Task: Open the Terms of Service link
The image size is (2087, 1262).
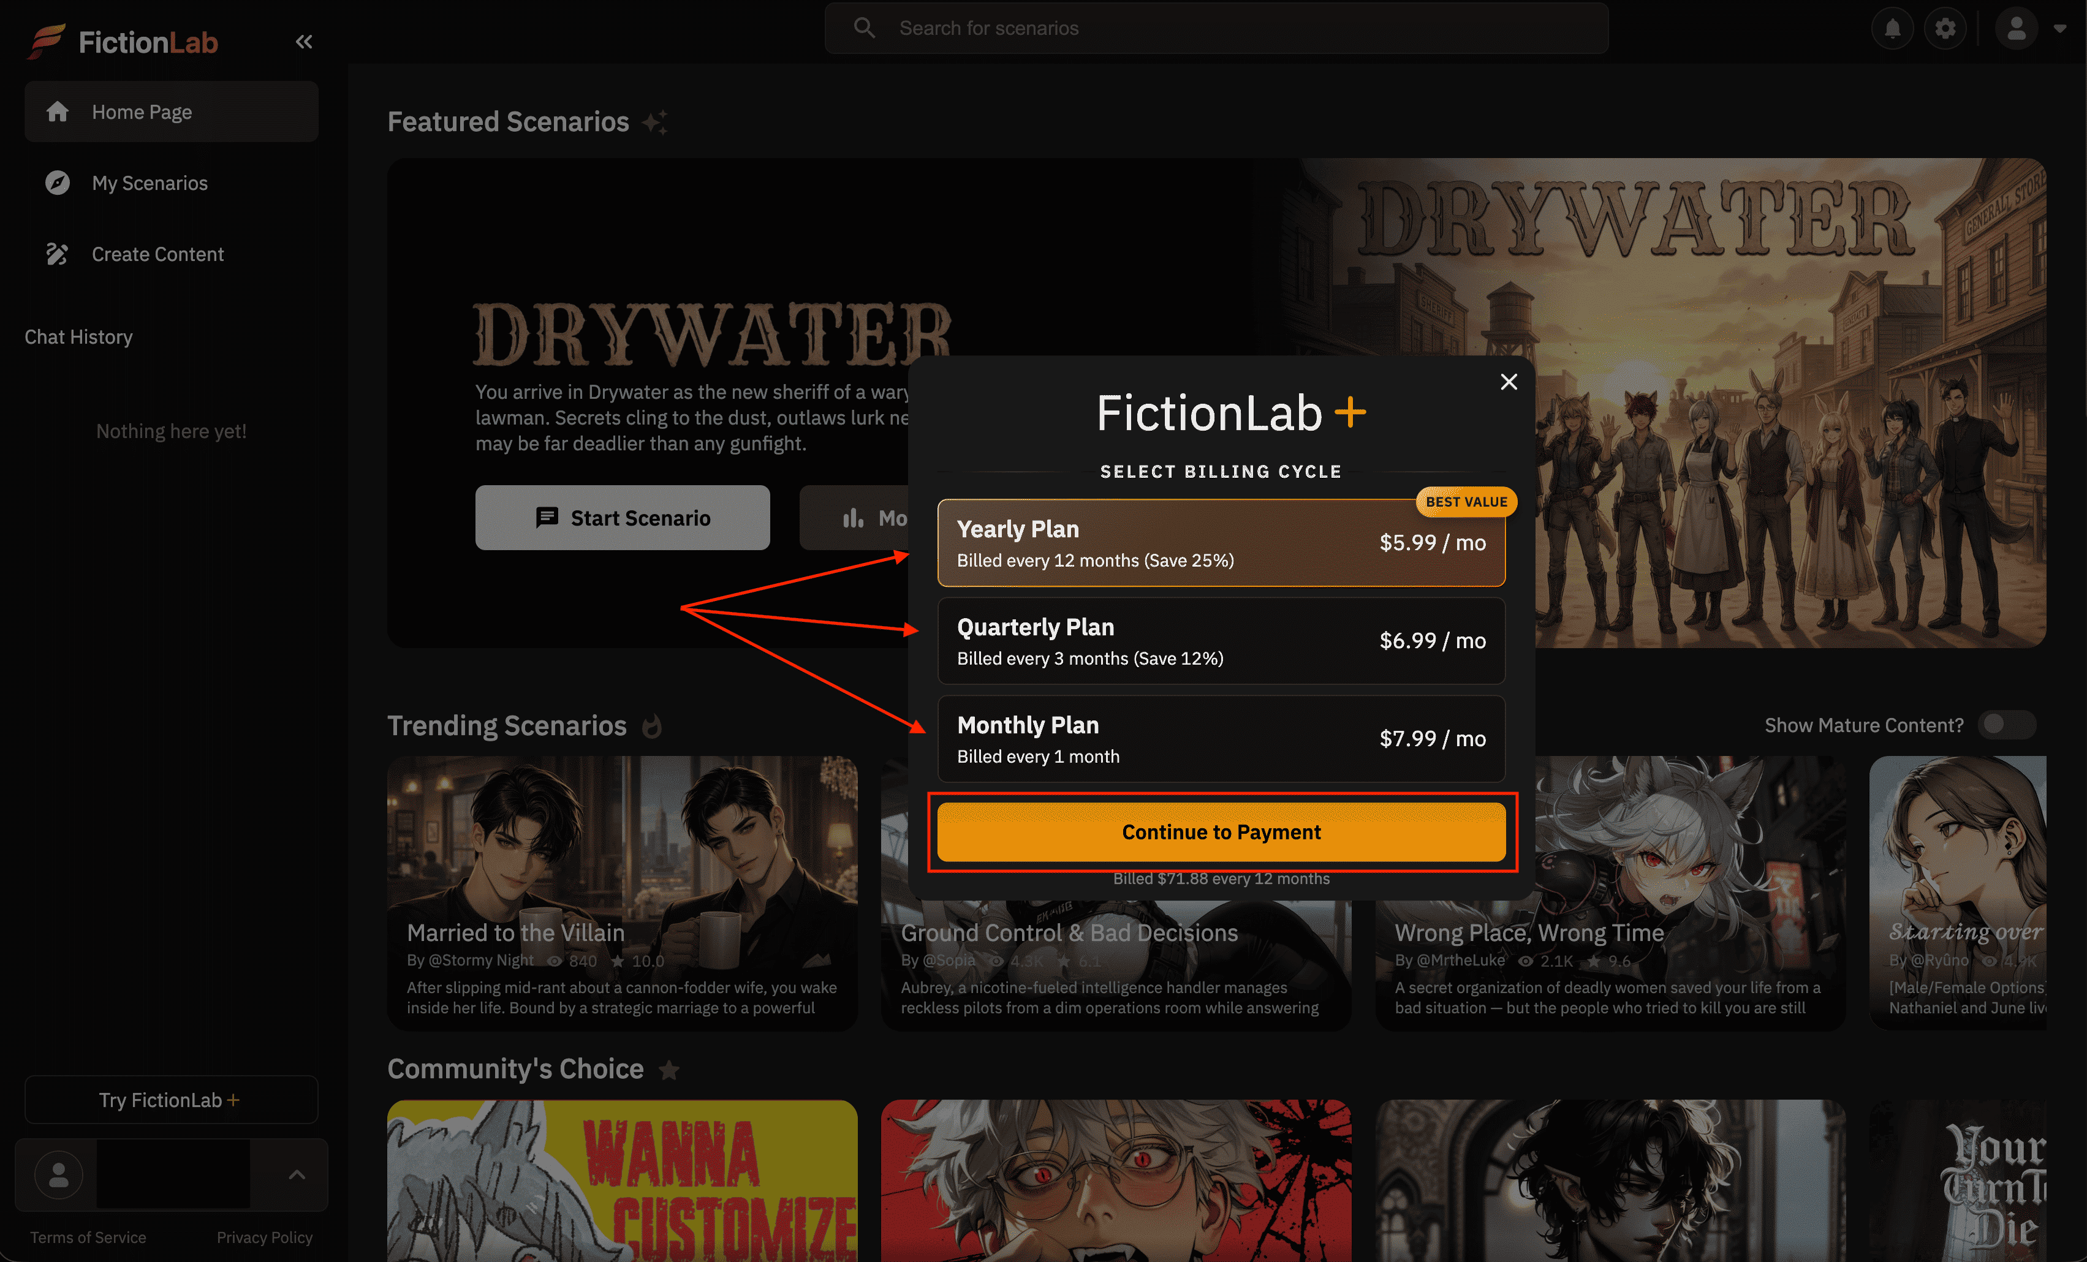Action: 88,1237
